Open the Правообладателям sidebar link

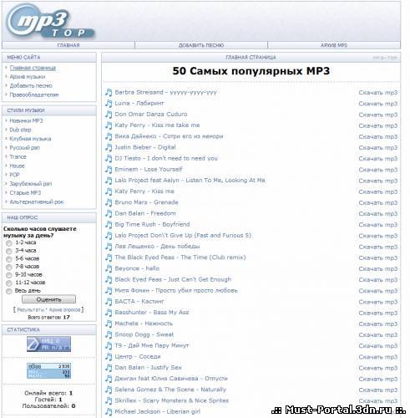click(34, 94)
